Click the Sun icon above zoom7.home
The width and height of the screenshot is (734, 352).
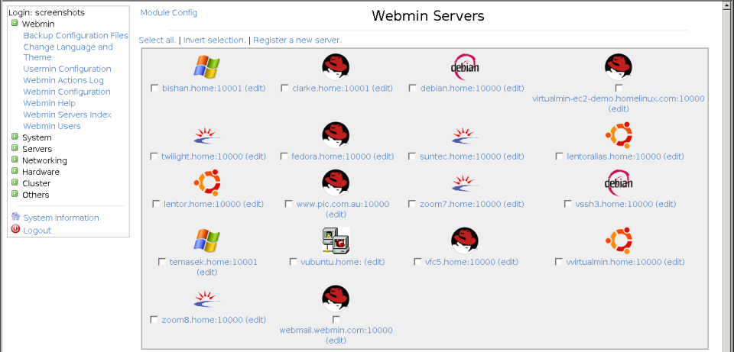(465, 182)
